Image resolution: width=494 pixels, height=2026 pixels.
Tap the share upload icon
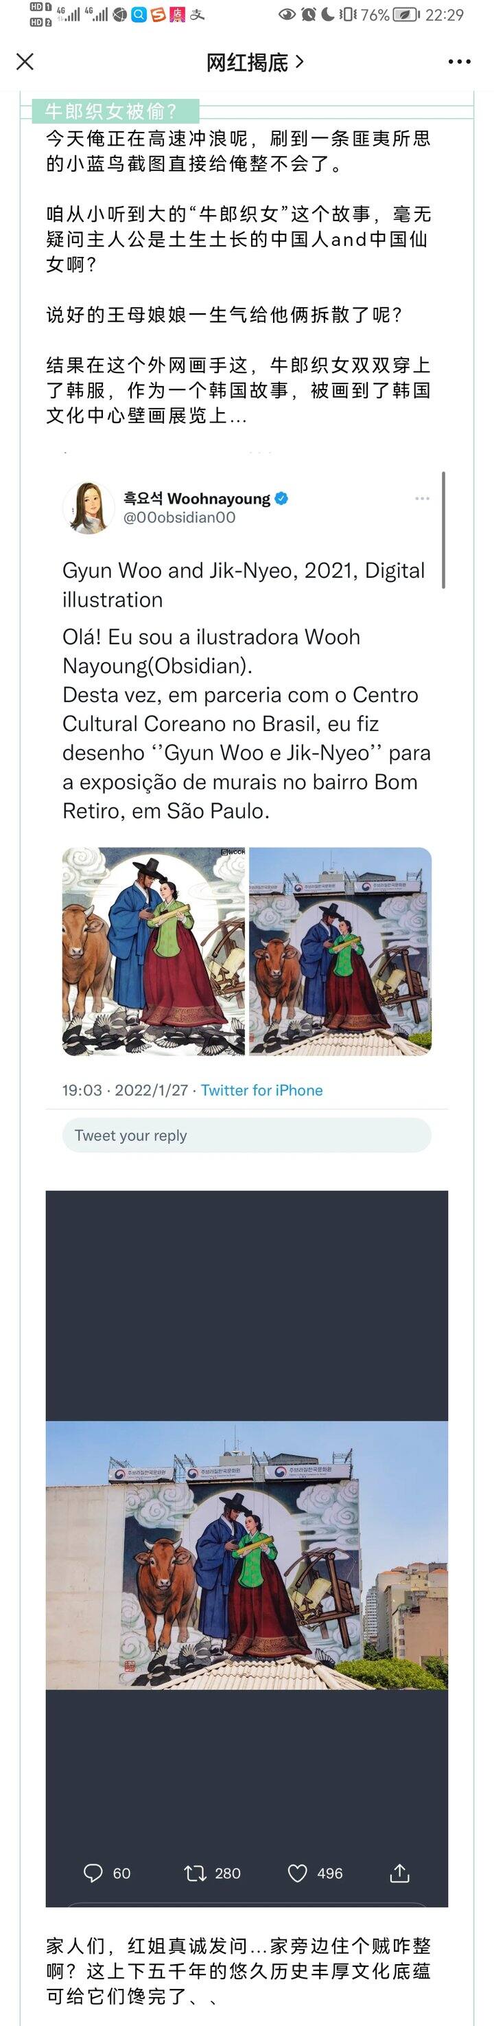click(x=399, y=1873)
